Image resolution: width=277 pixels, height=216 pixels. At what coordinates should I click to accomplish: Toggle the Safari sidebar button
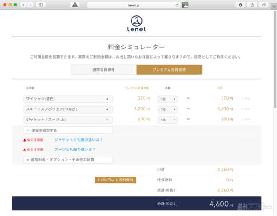[x=41, y=5]
